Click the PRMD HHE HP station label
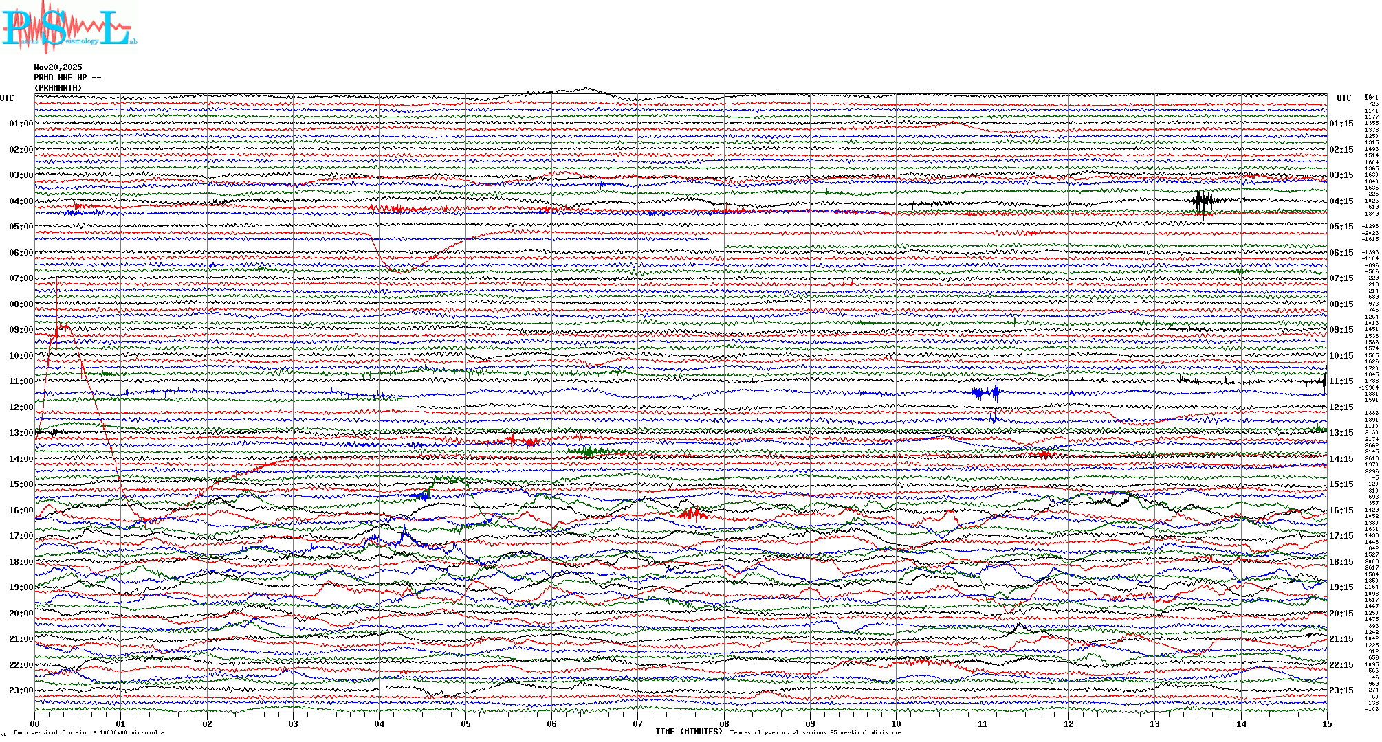1382x742 pixels. (x=67, y=78)
